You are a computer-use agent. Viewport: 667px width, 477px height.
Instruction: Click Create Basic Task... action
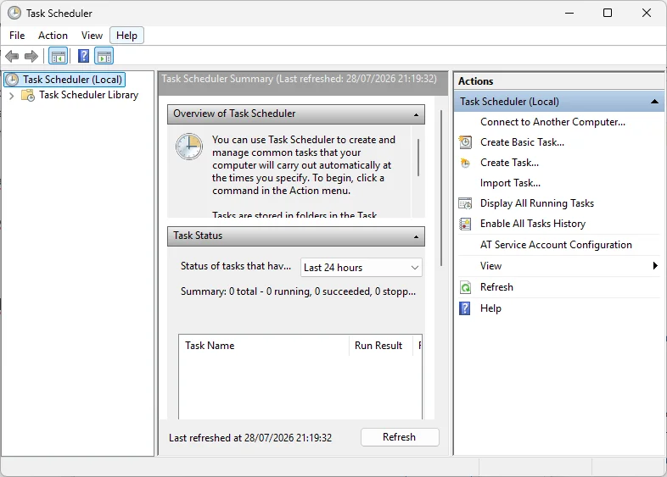pos(523,142)
